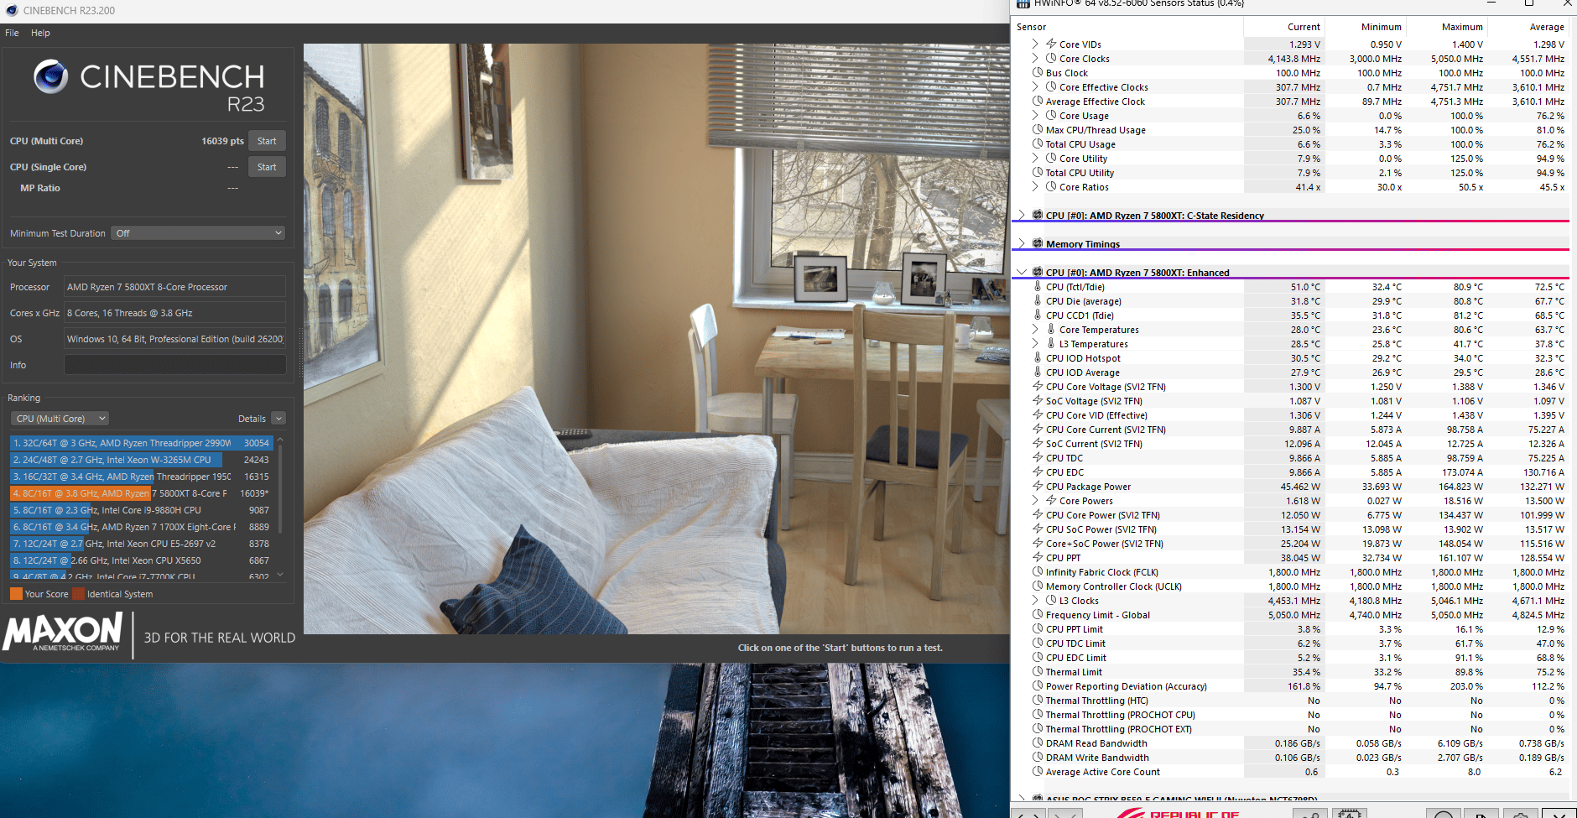Click the clock icon beside Thermal Throttling (HTC)
The height and width of the screenshot is (818, 1577).
(1038, 701)
